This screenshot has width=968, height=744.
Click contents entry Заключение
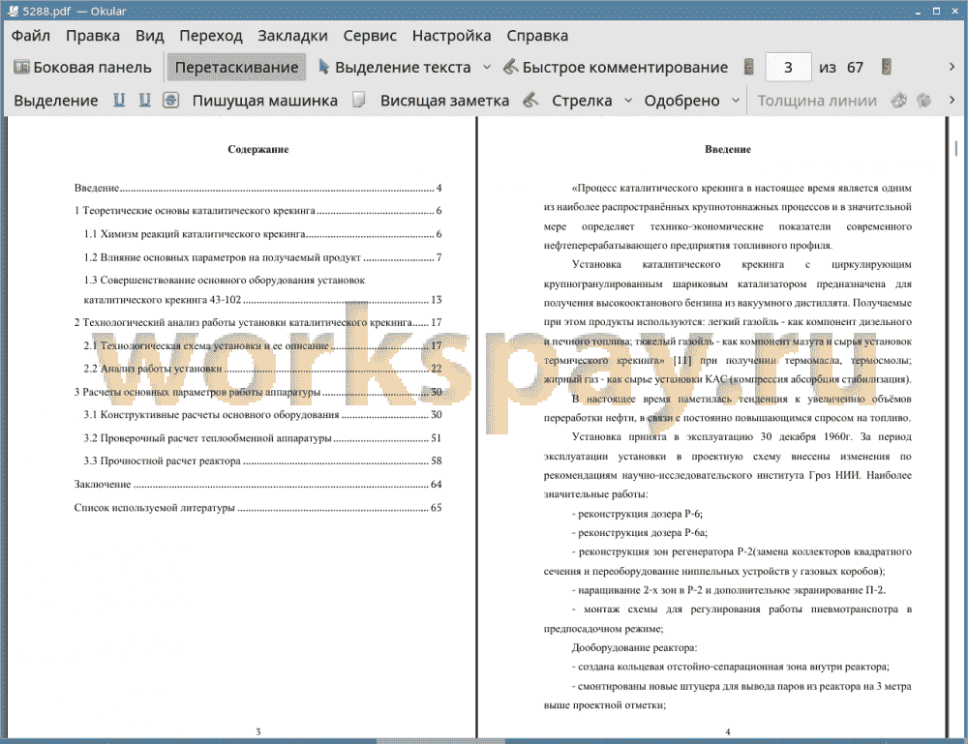click(x=258, y=485)
